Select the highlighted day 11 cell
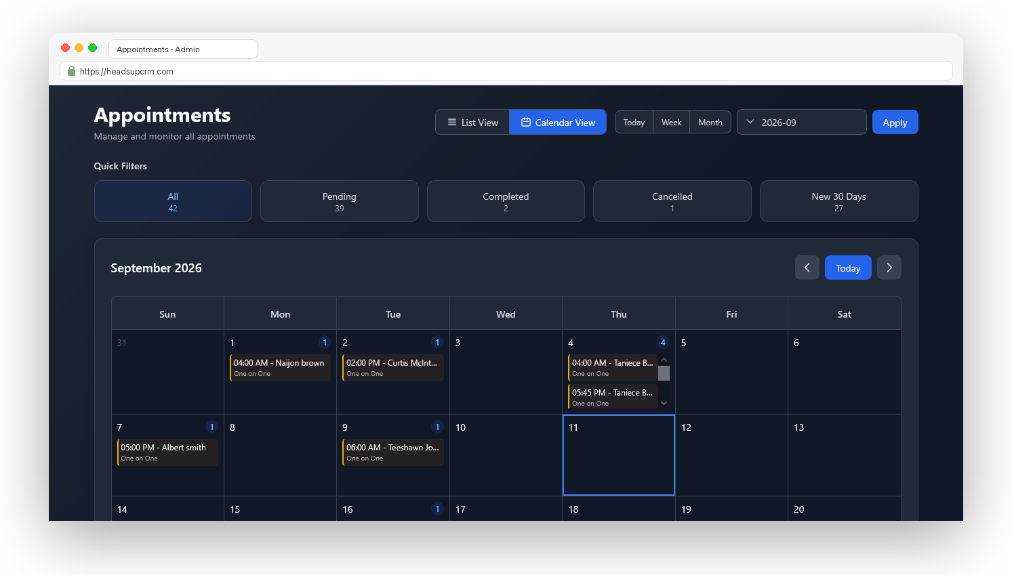Viewport: 1012px width, 575px height. coord(619,455)
